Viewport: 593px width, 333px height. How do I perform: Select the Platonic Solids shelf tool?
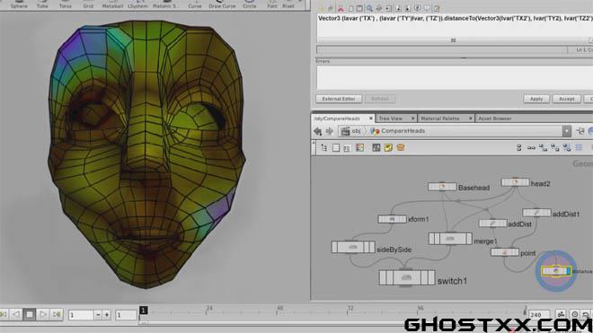pyautogui.click(x=165, y=4)
